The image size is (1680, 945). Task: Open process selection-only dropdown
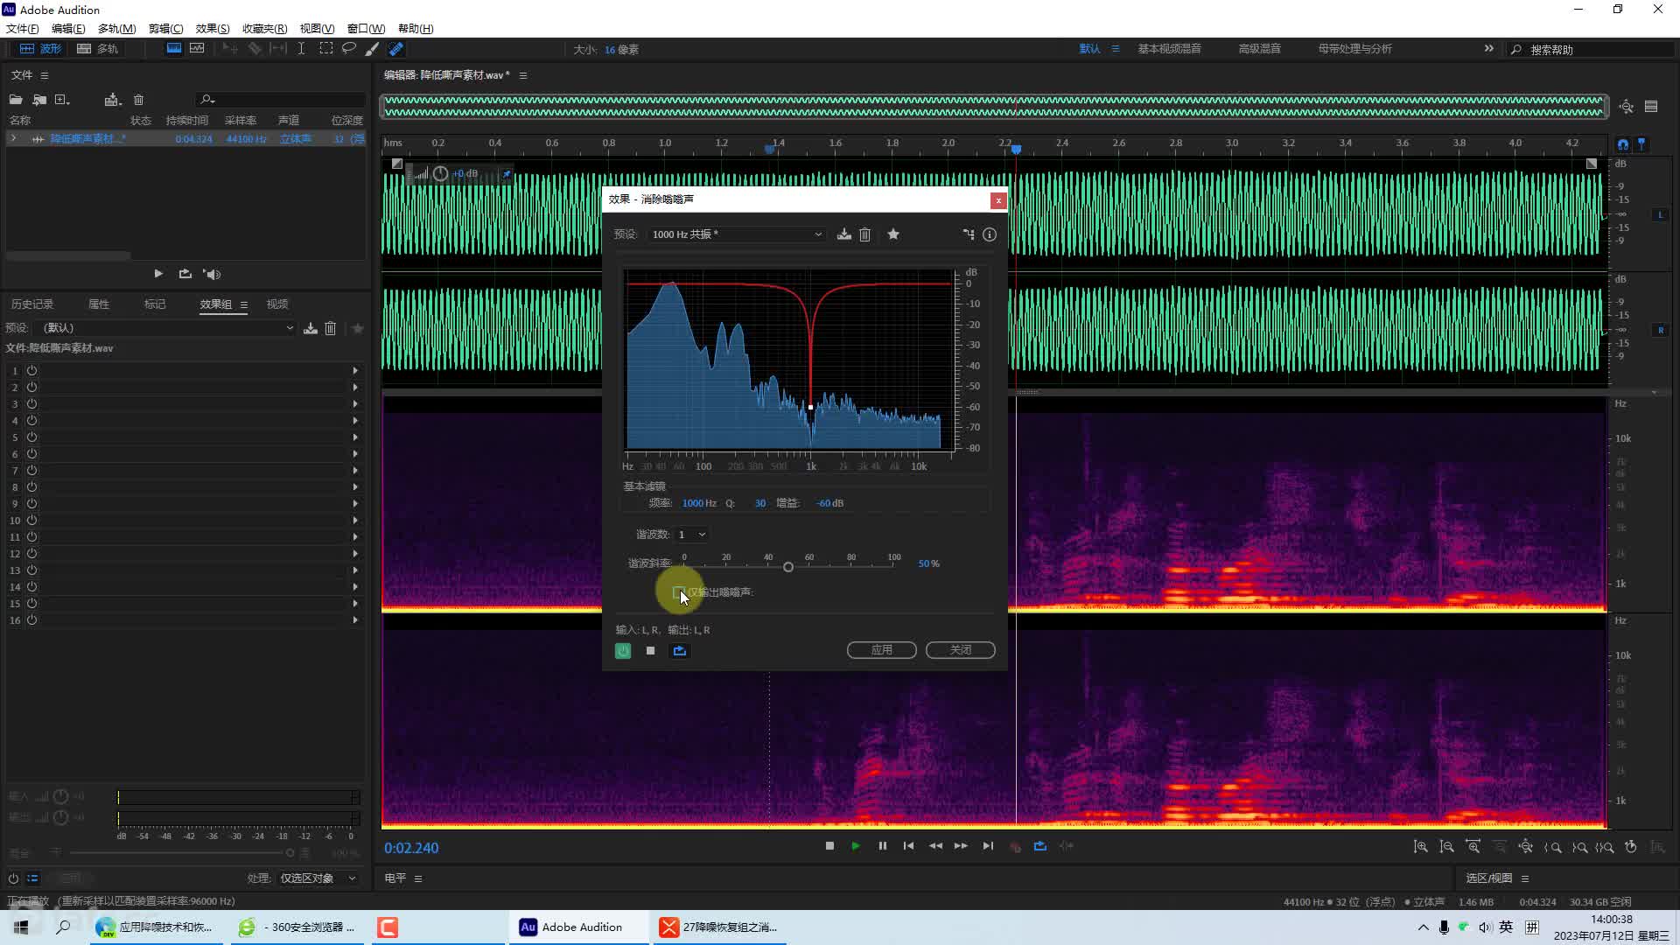point(318,878)
